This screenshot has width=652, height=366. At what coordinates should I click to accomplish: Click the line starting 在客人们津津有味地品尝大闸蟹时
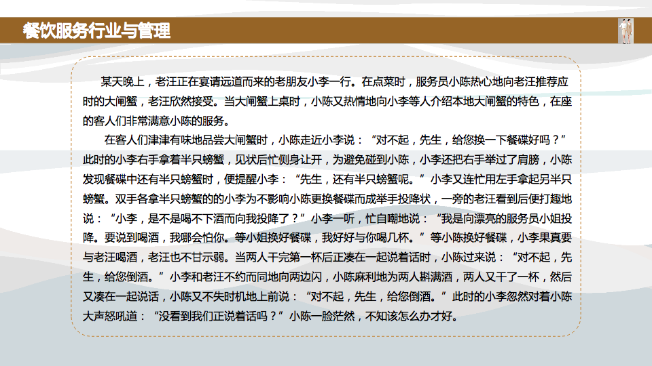(335, 140)
